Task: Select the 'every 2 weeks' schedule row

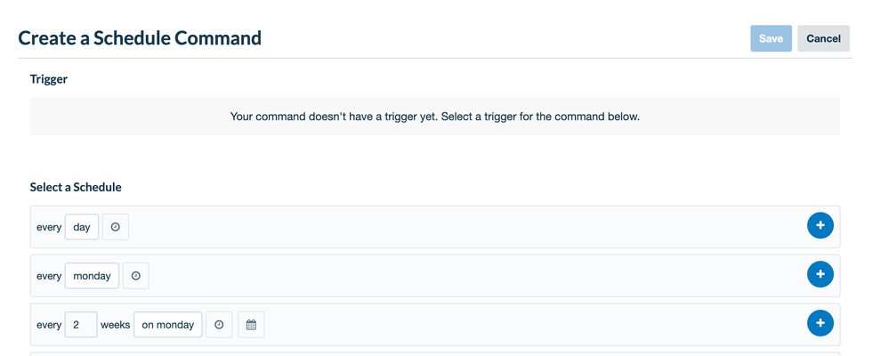Action: pos(435,324)
